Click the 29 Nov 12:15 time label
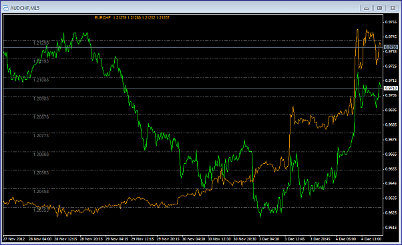The width and height of the screenshot is (402, 245). point(142,239)
